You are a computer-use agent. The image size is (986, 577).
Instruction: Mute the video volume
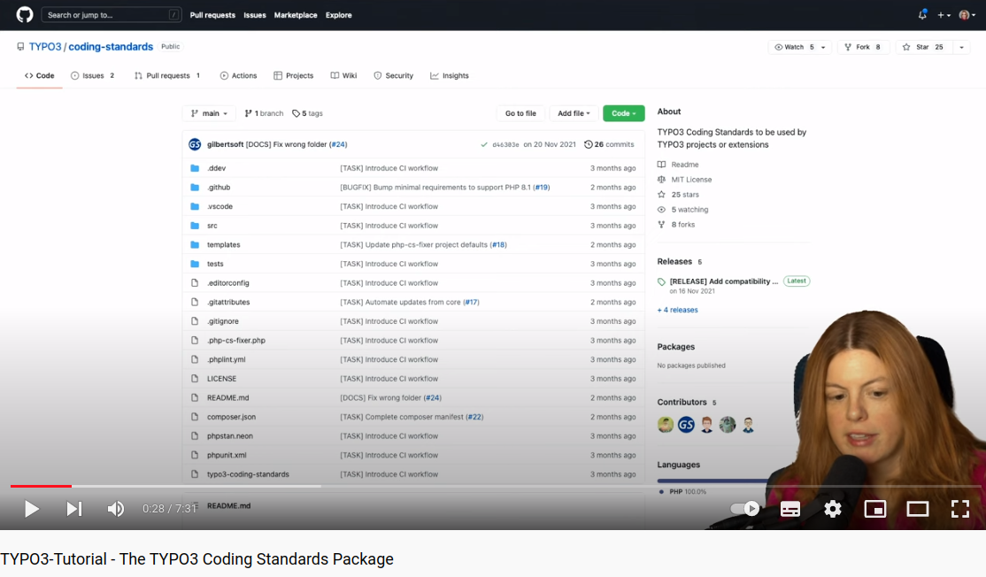(116, 509)
